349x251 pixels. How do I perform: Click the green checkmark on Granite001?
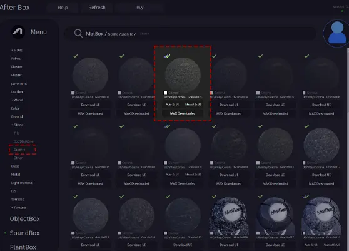(76, 56)
